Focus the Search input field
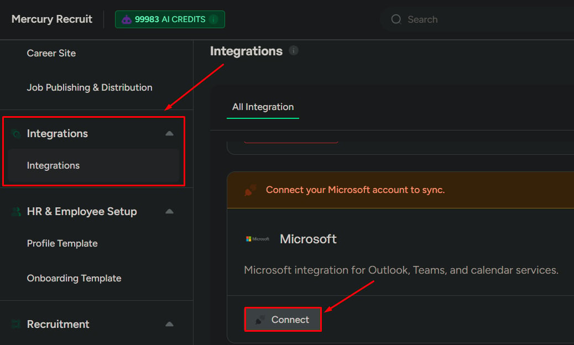The image size is (574, 345). pyautogui.click(x=476, y=19)
